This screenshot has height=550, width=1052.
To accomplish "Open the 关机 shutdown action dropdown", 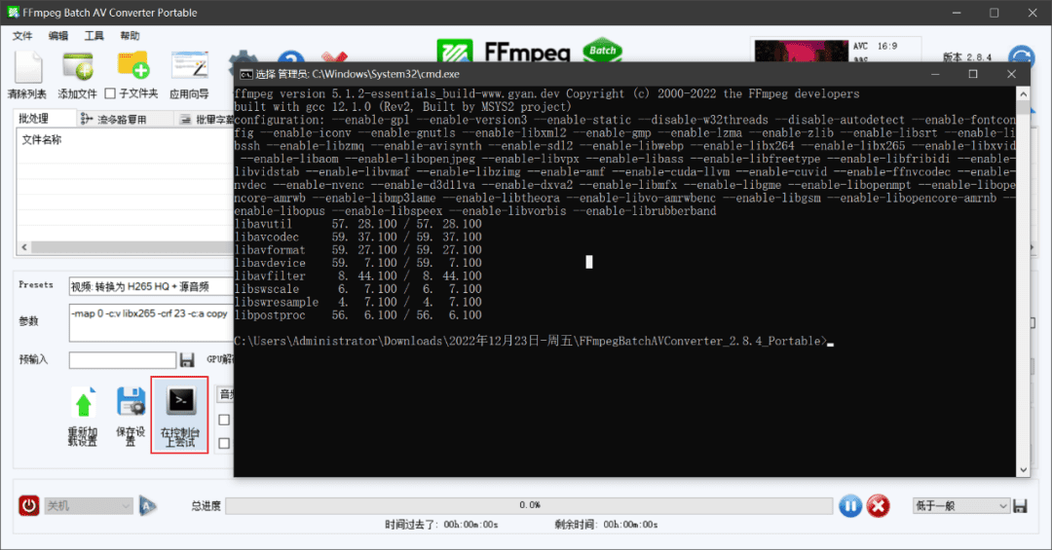I will (x=89, y=505).
